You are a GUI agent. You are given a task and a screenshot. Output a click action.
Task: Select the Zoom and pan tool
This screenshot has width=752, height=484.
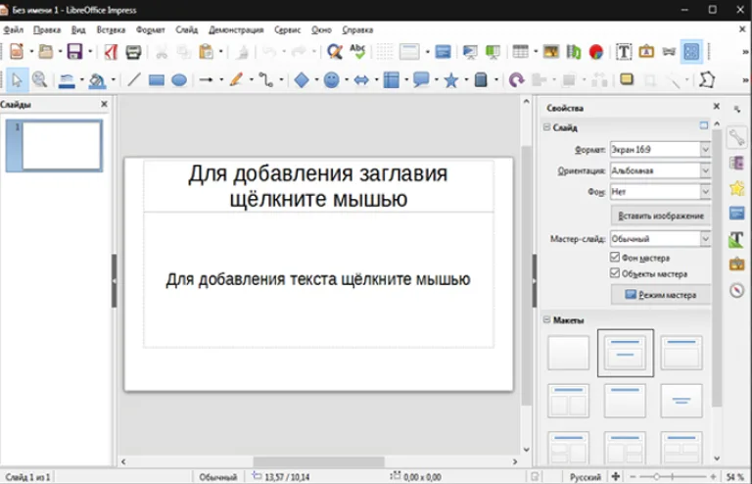pyautogui.click(x=39, y=80)
